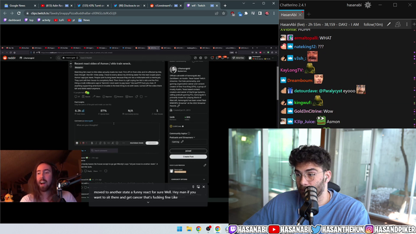Click username kingwuf in chat
The image size is (416, 234).
coord(303,103)
